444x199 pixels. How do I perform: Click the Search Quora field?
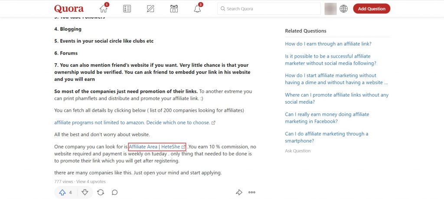coord(269,9)
